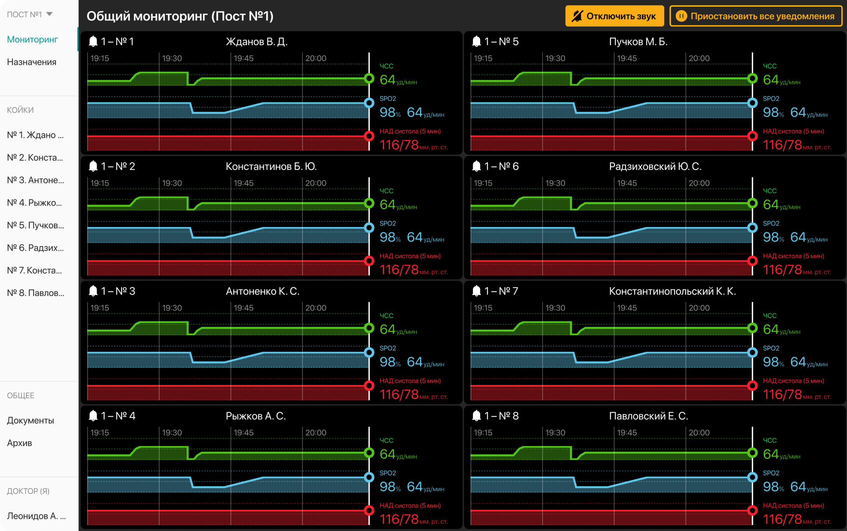Toggle alarm bell for Павловский Е. С.

coord(476,416)
